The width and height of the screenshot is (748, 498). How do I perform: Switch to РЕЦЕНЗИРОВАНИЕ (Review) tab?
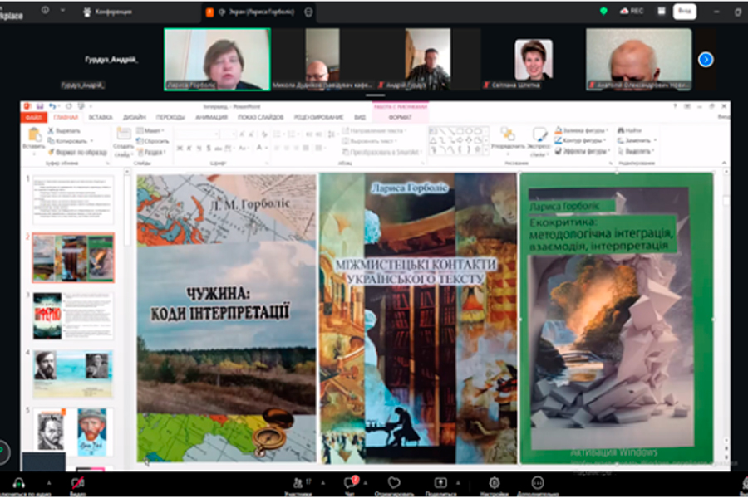[318, 117]
